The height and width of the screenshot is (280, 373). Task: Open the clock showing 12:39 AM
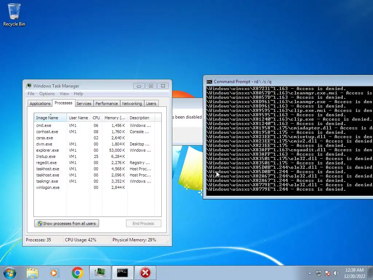click(x=354, y=273)
